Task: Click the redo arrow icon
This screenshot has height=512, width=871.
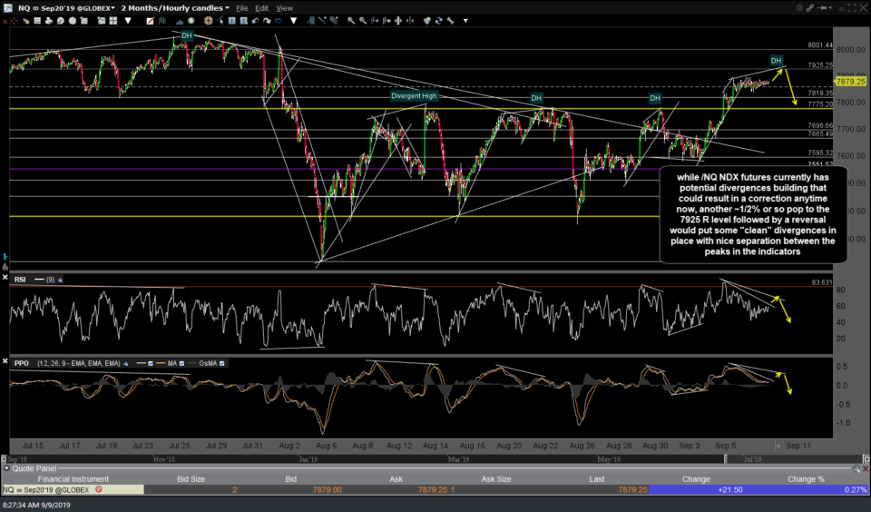Action: coord(267,21)
